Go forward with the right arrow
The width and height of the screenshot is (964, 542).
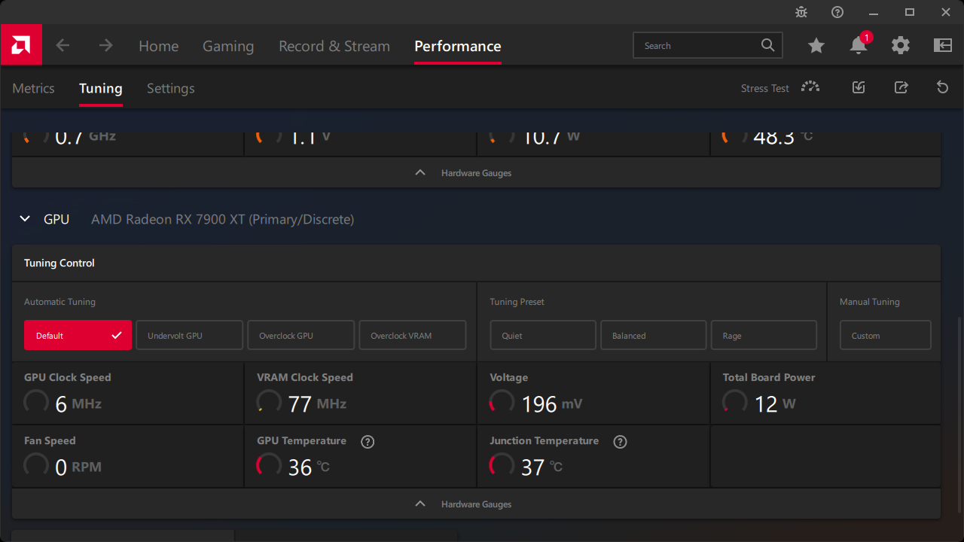pyautogui.click(x=105, y=45)
